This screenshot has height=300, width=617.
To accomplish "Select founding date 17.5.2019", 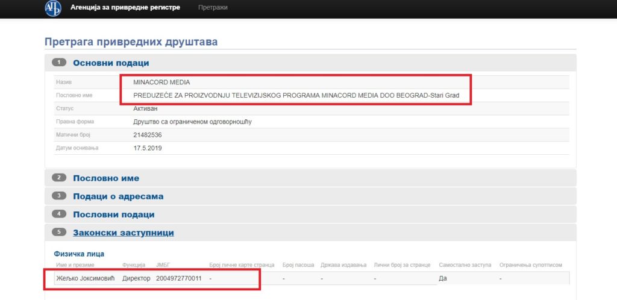I will click(x=148, y=148).
